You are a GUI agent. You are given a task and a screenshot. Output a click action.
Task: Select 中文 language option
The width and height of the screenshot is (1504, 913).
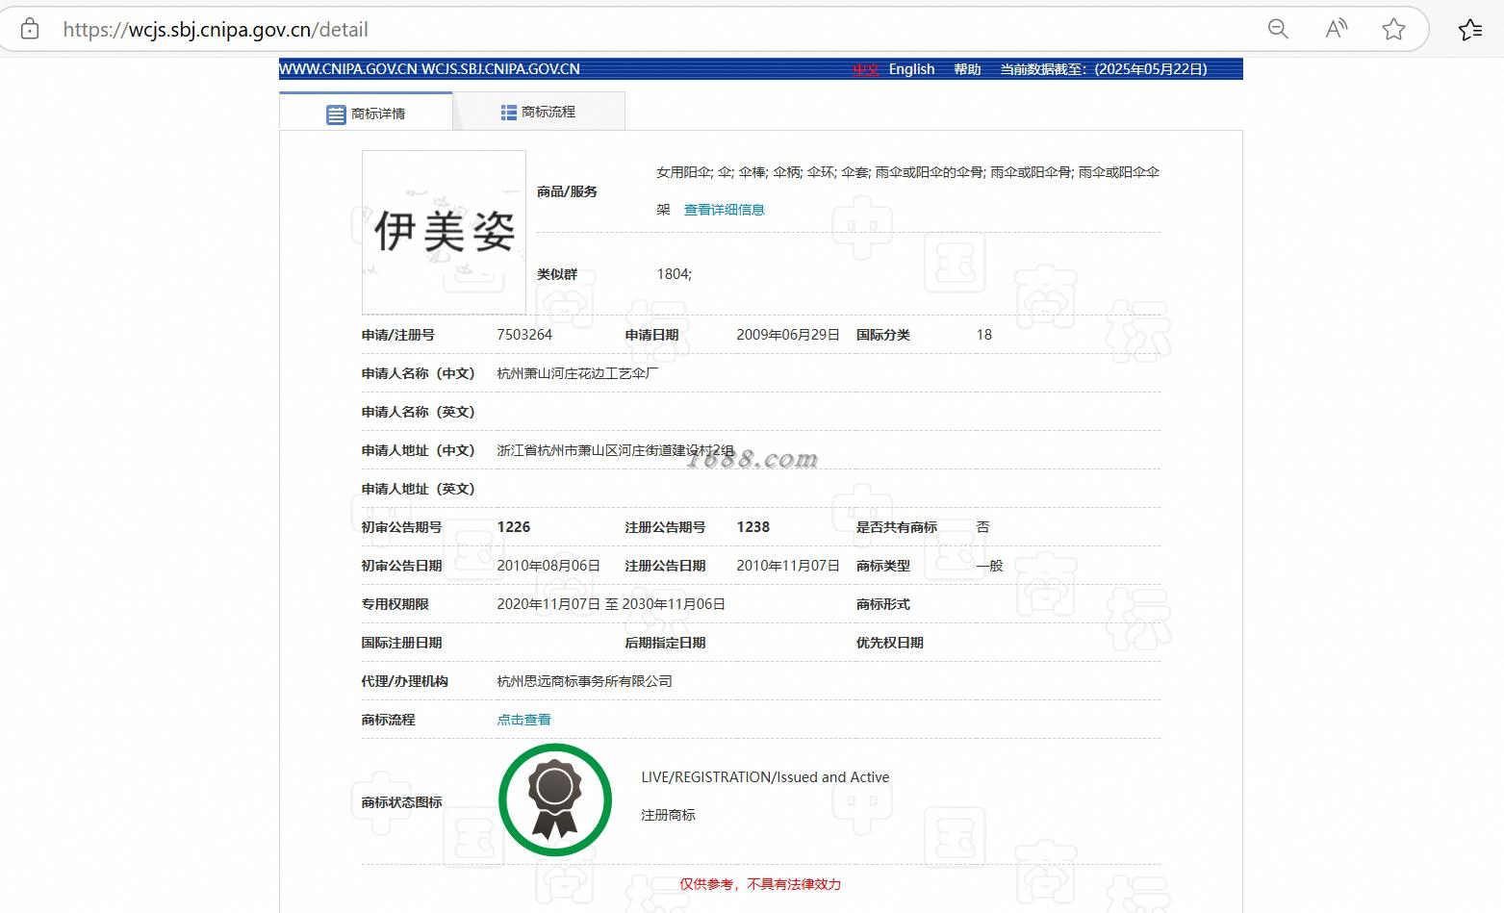pyautogui.click(x=866, y=69)
